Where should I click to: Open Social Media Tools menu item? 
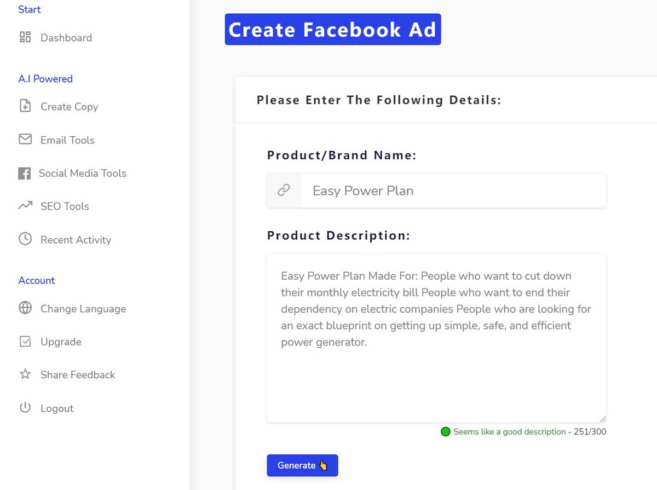82,174
